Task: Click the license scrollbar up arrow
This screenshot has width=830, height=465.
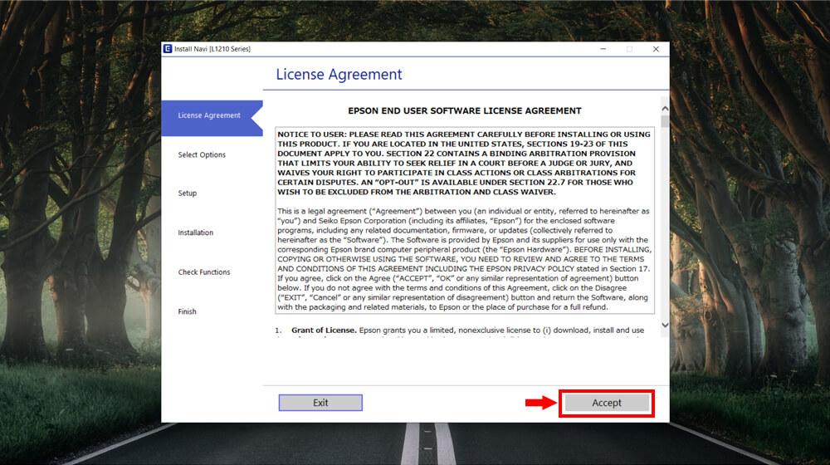Action: 664,108
